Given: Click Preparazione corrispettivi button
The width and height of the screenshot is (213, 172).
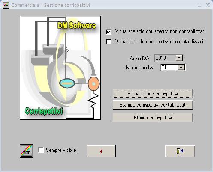Looking at the screenshot, I should click(x=153, y=94).
